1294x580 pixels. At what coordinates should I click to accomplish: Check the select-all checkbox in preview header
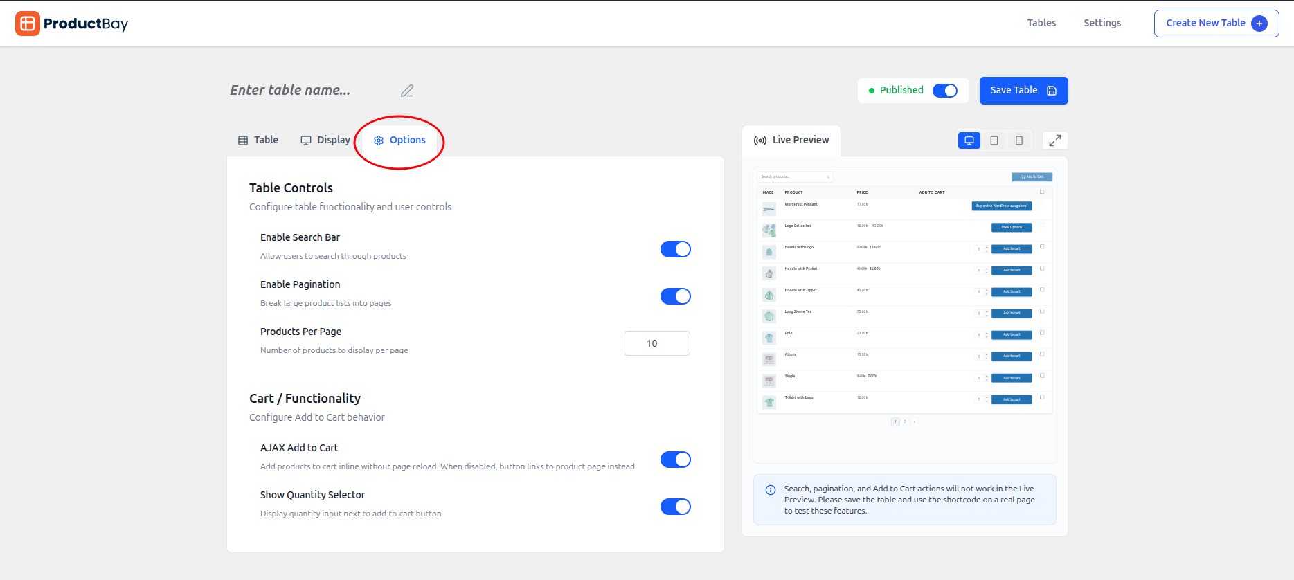click(x=1042, y=192)
